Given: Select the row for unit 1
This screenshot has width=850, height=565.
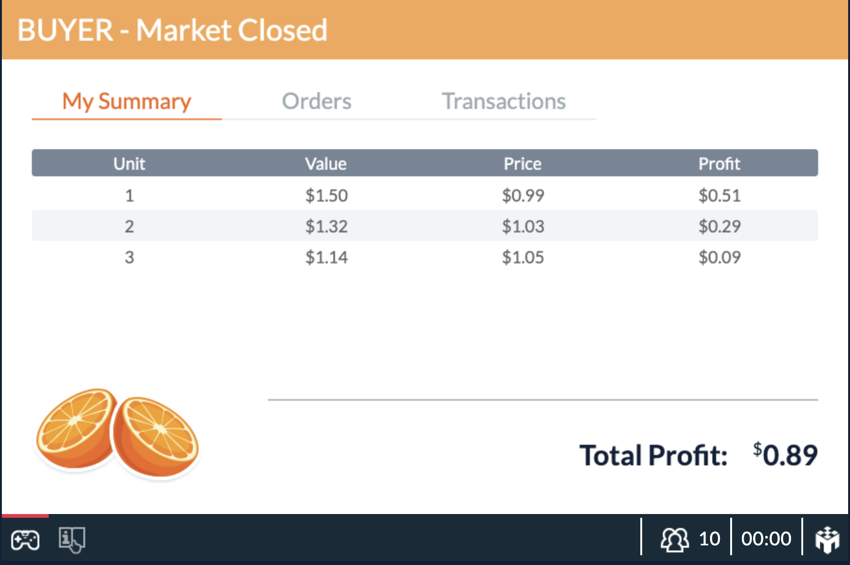Looking at the screenshot, I should pos(425,195).
